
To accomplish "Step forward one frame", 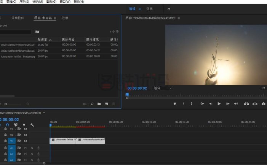I will [228, 104].
